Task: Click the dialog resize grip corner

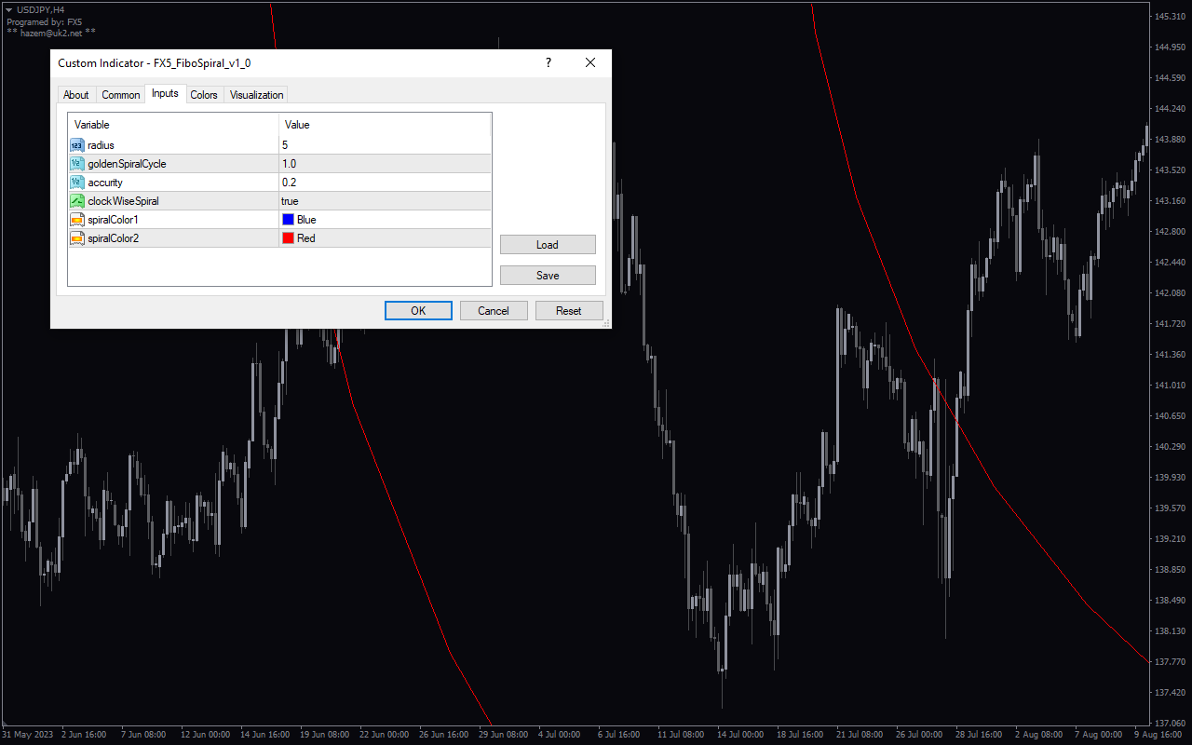Action: point(606,324)
